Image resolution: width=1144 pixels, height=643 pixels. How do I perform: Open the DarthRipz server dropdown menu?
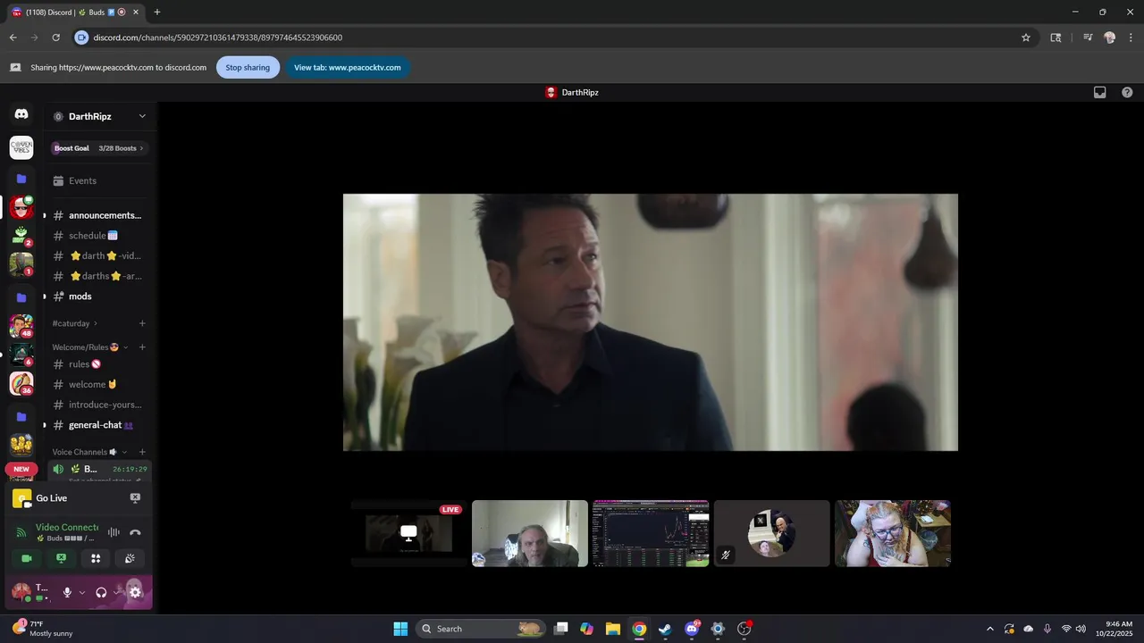pyautogui.click(x=100, y=116)
